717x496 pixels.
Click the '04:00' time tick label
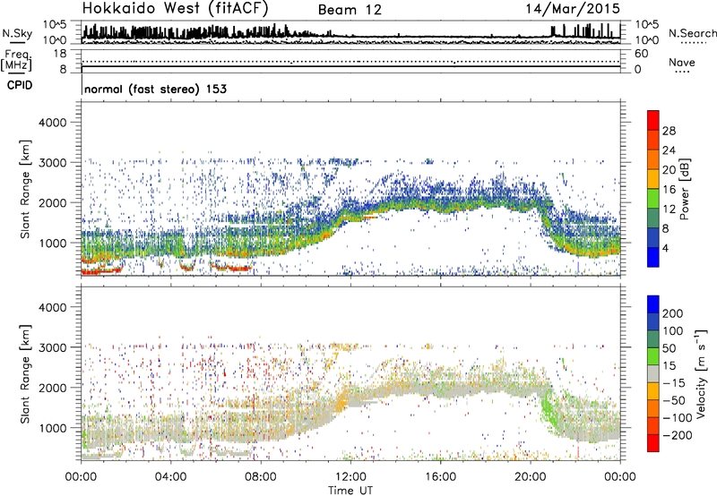pos(170,477)
